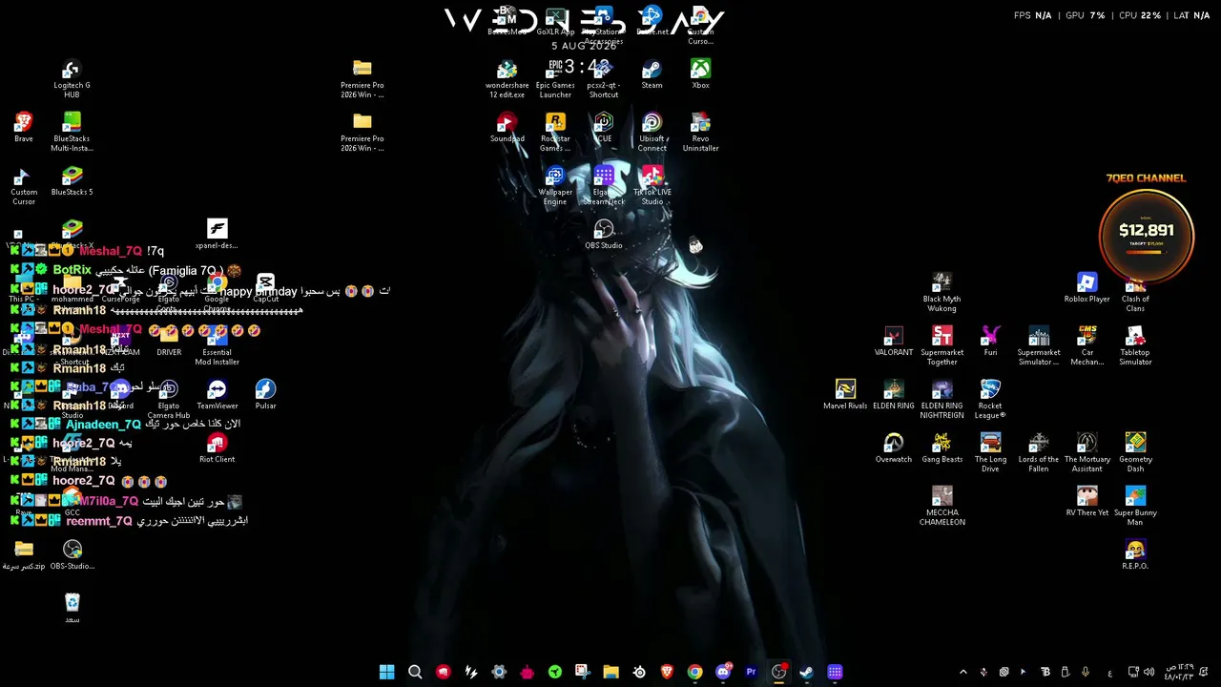
Task: Select the Elgato Stream Deck desktop icon
Action: [x=604, y=185]
